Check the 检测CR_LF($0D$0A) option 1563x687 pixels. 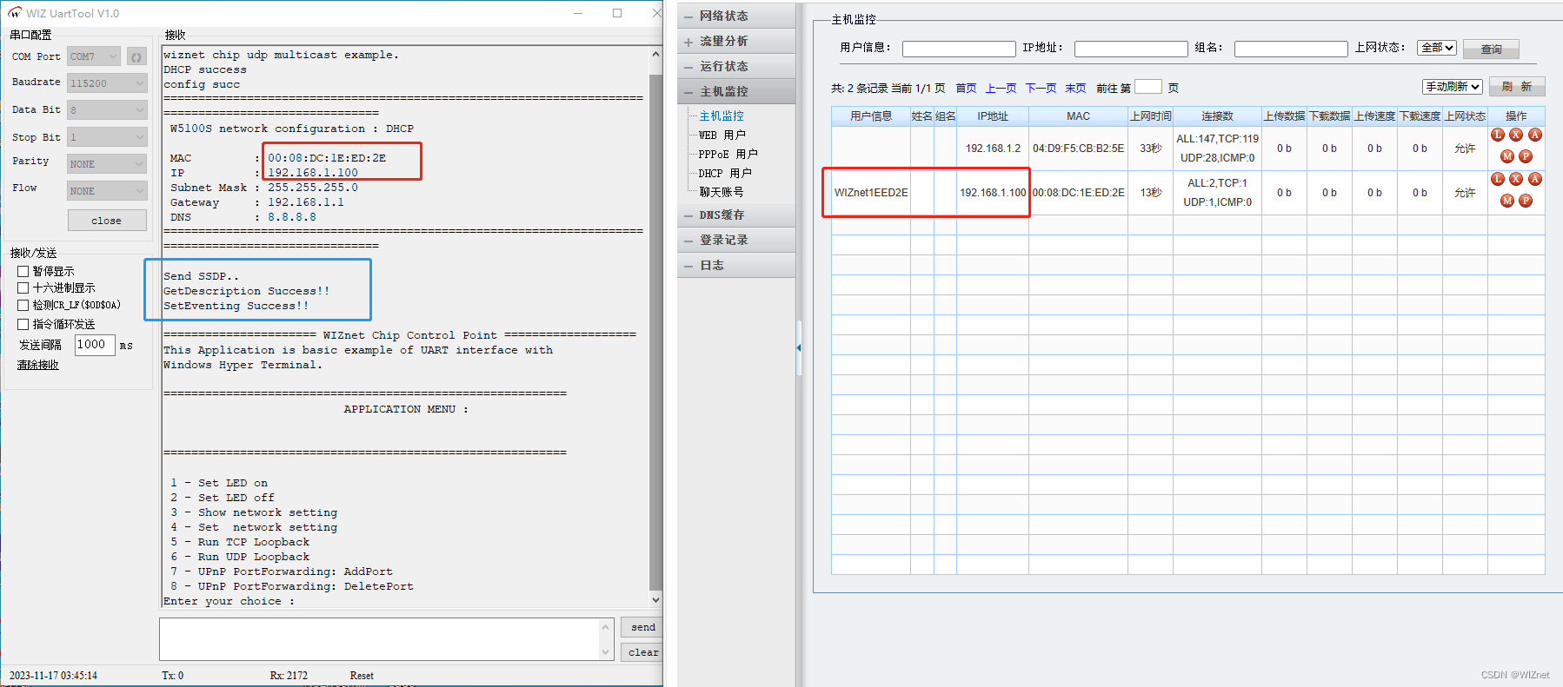coord(23,305)
